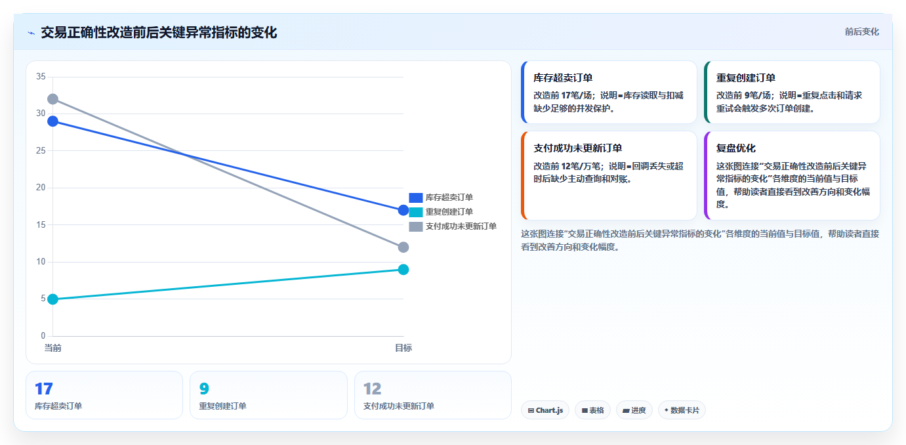Toggle 支付成功未更新订单 gray legend swatch
The width and height of the screenshot is (906, 445).
pyautogui.click(x=416, y=226)
